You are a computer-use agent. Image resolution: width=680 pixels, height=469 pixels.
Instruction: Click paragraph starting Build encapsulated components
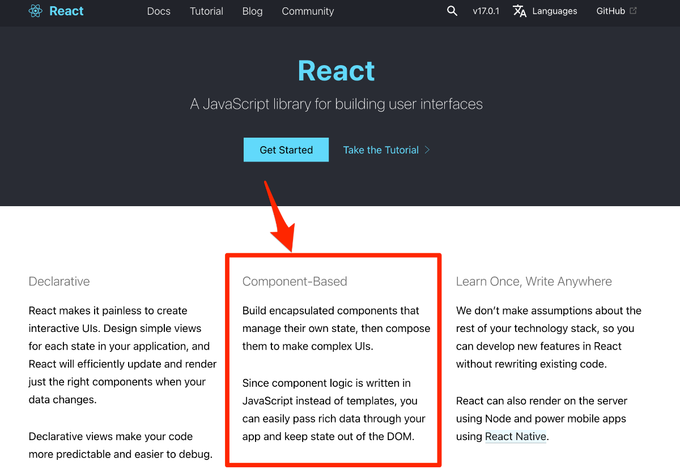tap(336, 329)
